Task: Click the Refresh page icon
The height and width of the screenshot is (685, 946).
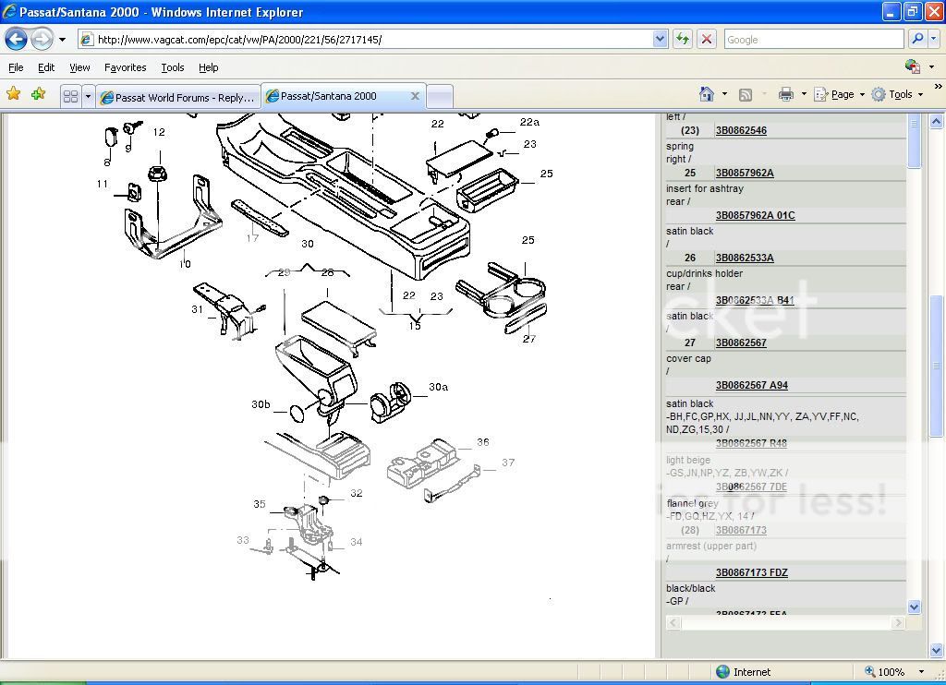Action: click(683, 39)
